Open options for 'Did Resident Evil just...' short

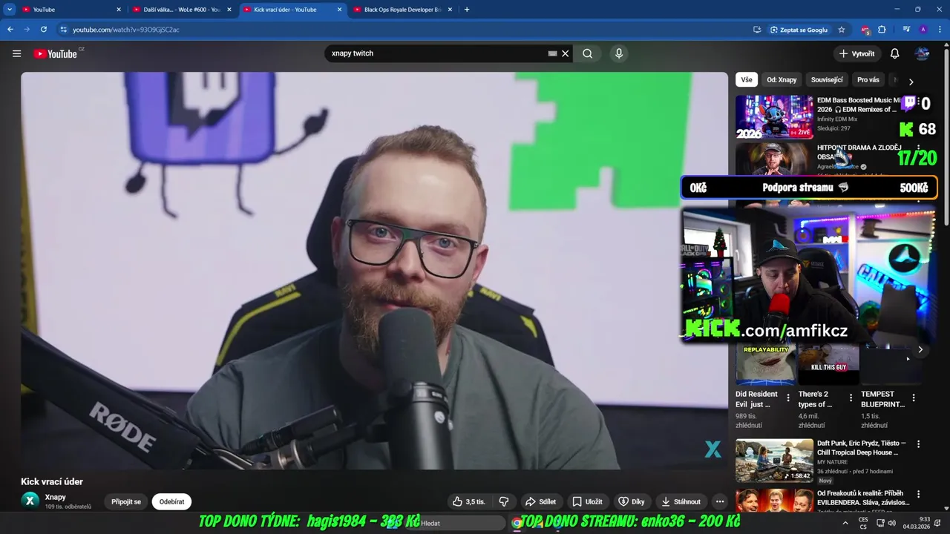tap(788, 398)
